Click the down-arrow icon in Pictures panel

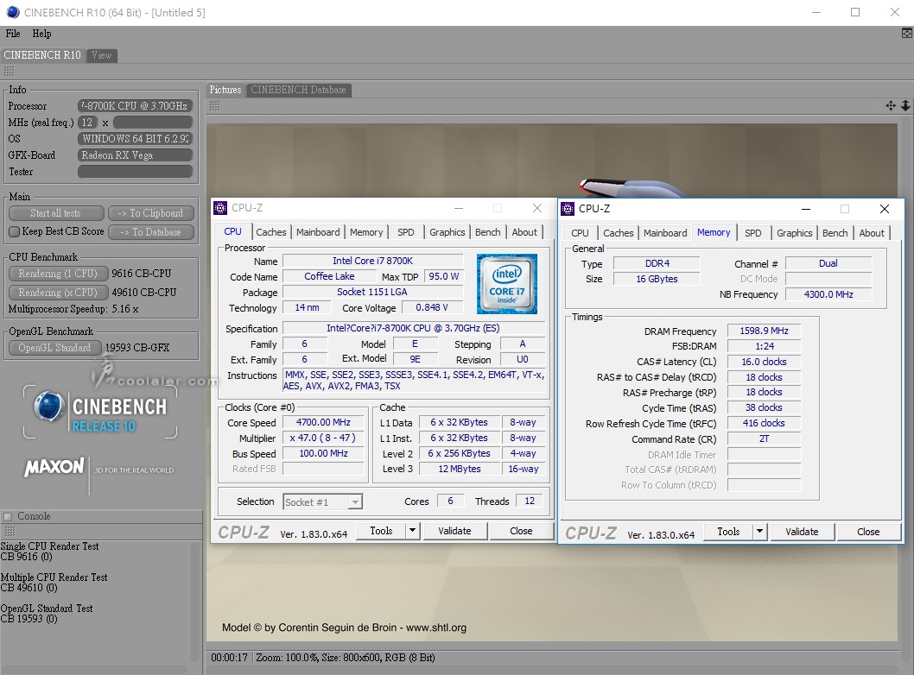coord(905,105)
